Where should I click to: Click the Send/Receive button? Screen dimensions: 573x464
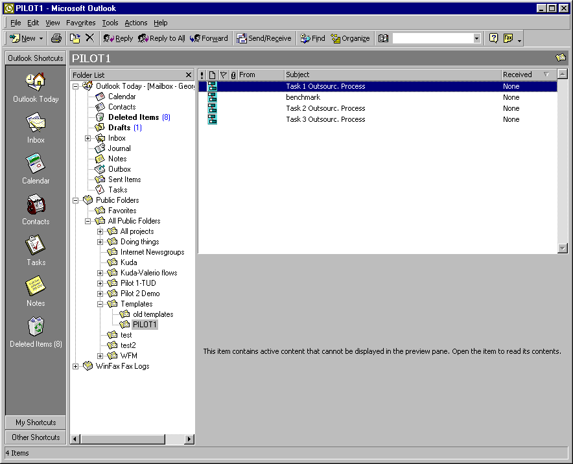pyautogui.click(x=264, y=38)
